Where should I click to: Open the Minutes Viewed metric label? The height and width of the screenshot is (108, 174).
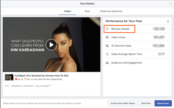coord(120,29)
